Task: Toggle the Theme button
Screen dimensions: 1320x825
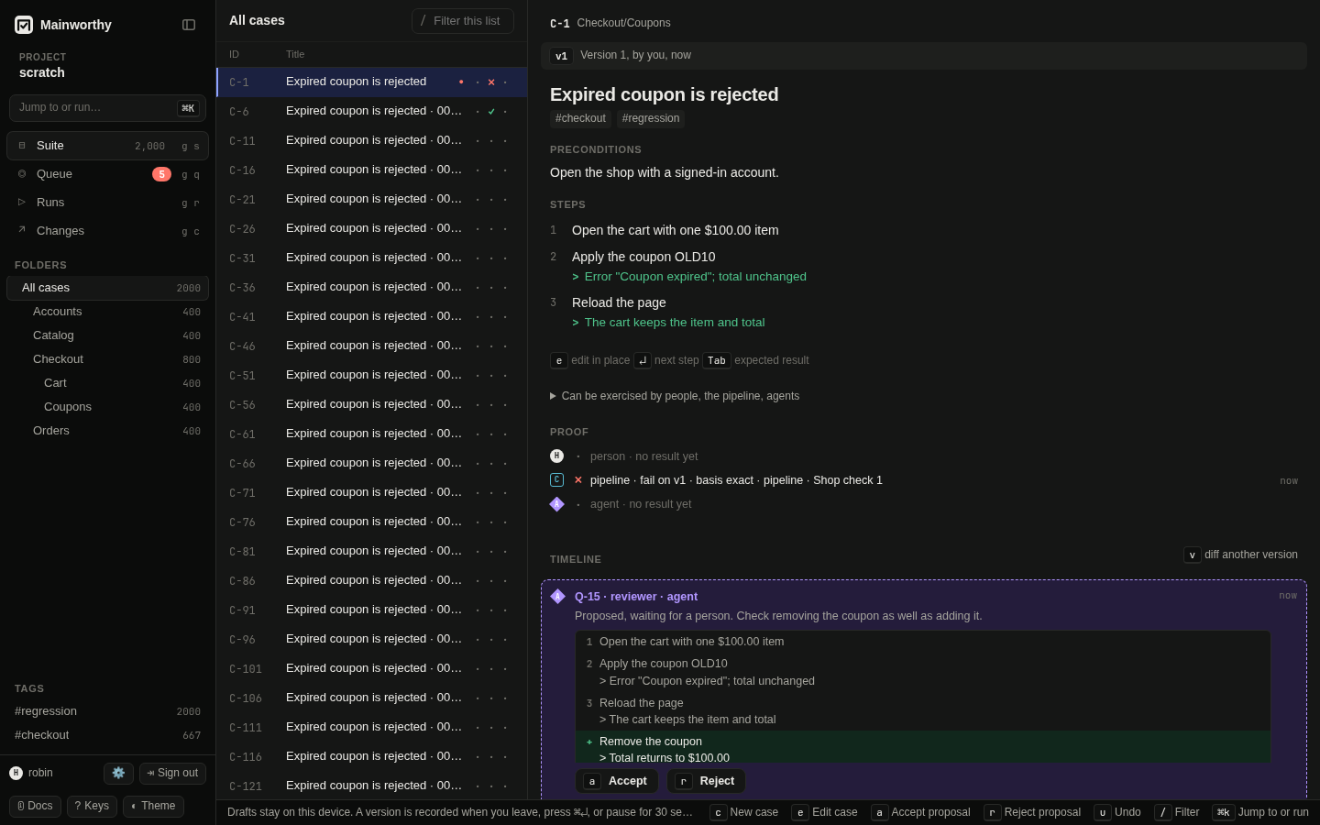Action: point(153,807)
